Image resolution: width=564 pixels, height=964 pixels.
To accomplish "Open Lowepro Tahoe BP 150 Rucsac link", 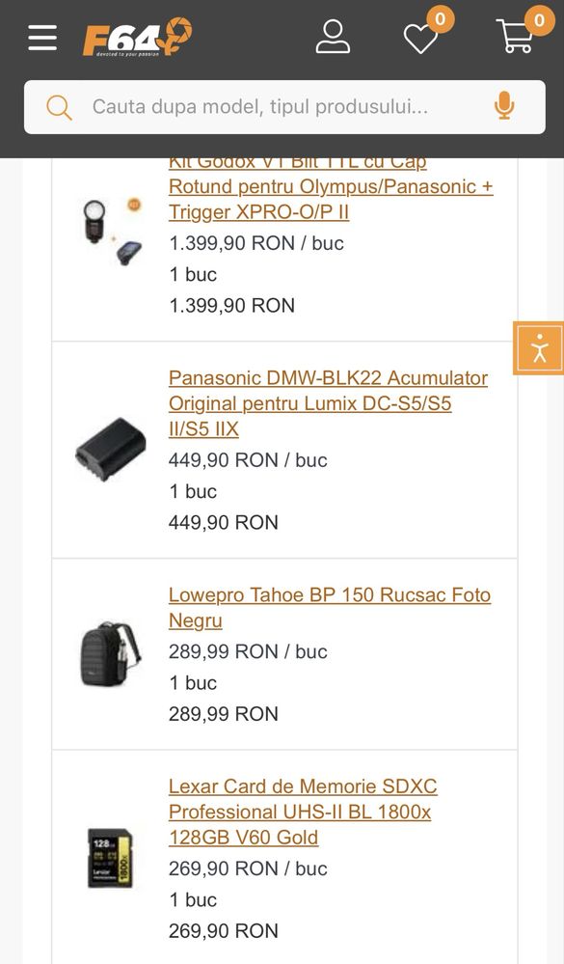I will pos(330,607).
